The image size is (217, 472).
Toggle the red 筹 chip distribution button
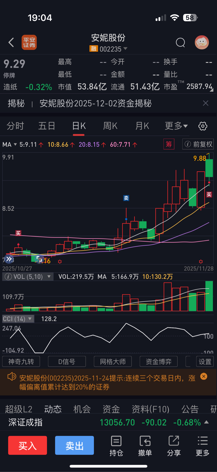[x=169, y=144]
